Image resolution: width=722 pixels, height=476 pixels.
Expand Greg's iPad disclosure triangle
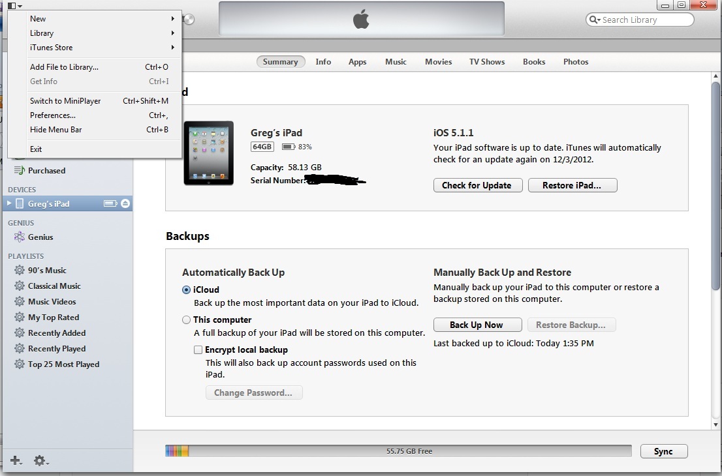click(8, 203)
